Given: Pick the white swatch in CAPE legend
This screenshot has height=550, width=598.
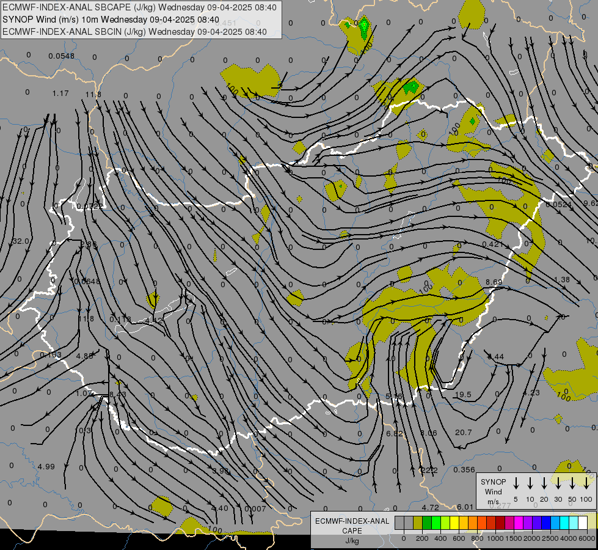Looking at the screenshot, I should [x=582, y=522].
